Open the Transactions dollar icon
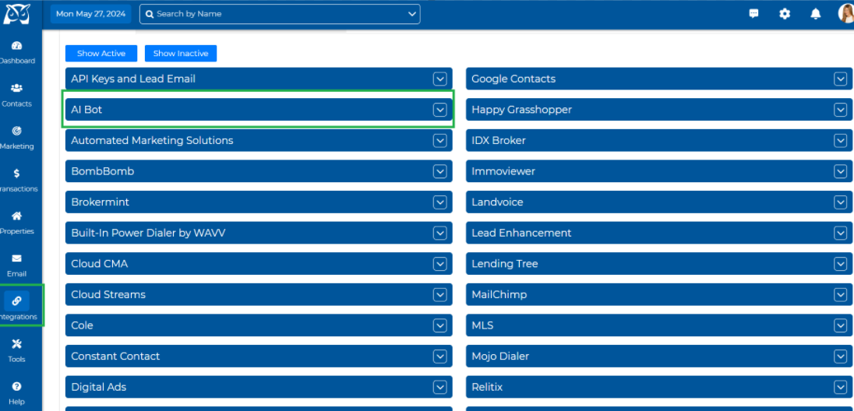The width and height of the screenshot is (854, 411). pyautogui.click(x=16, y=174)
